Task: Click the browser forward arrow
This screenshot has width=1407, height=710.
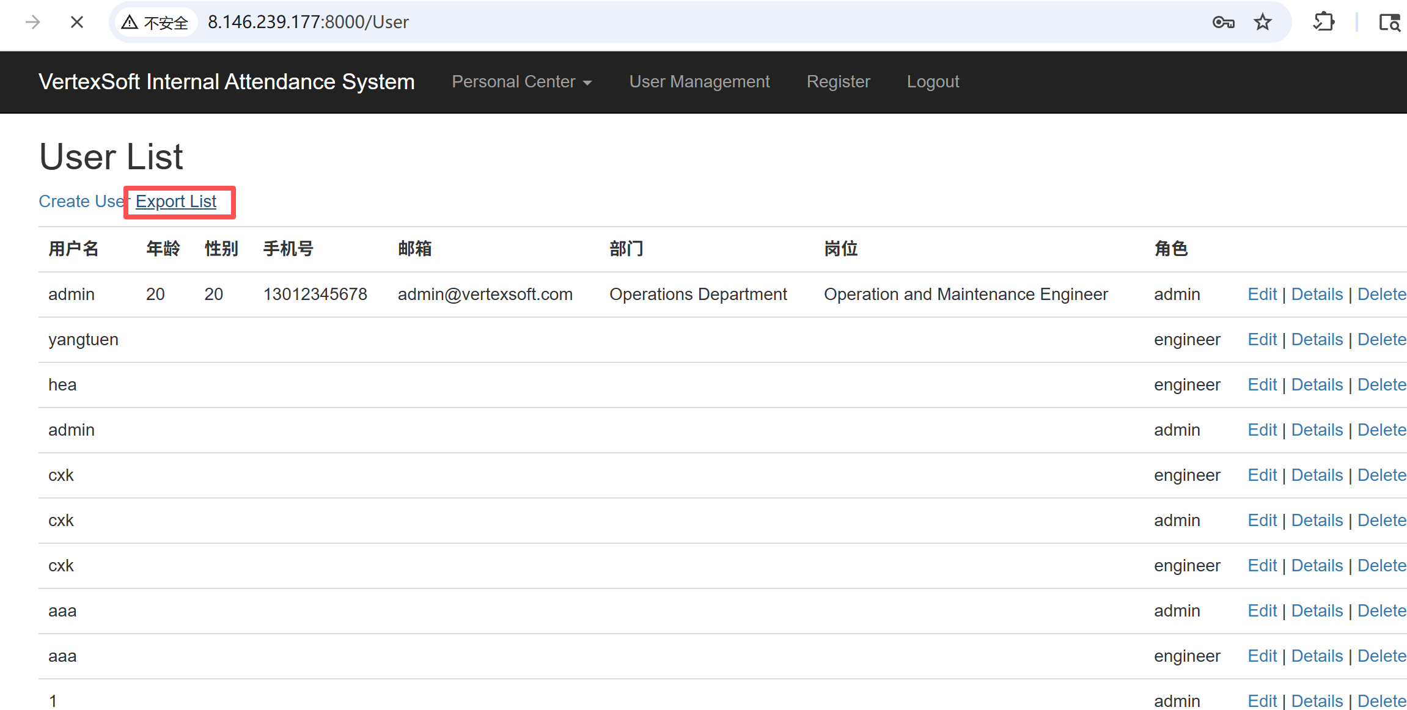Action: point(33,23)
